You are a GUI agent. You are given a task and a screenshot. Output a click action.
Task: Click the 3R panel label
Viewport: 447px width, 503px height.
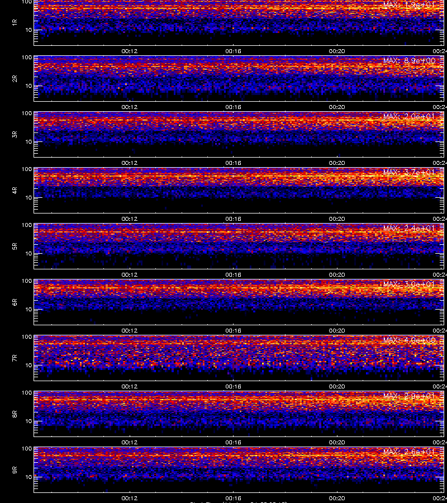(x=15, y=134)
